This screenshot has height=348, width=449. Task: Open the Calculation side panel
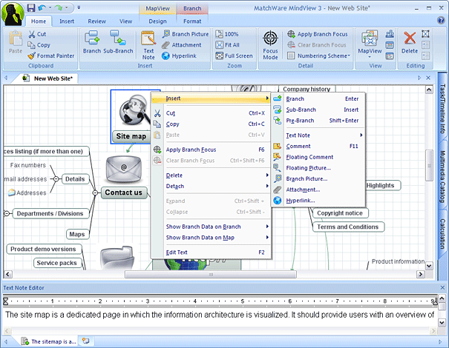pos(443,234)
